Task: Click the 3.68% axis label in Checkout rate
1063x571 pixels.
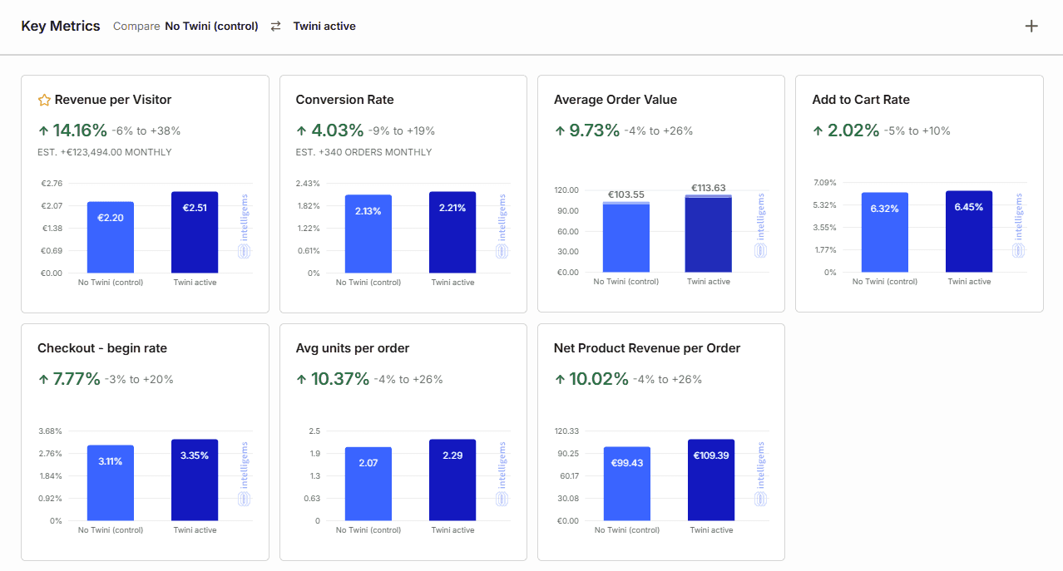Action: click(50, 431)
